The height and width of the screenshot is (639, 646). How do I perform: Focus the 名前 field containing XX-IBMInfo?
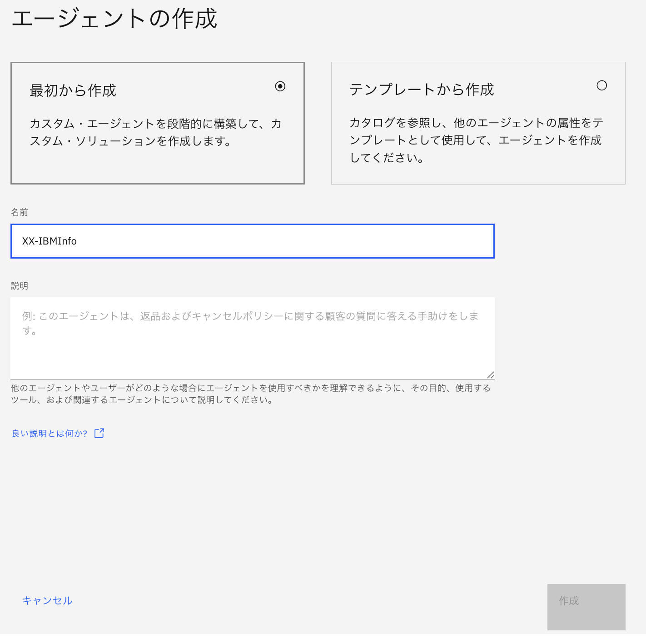point(252,241)
